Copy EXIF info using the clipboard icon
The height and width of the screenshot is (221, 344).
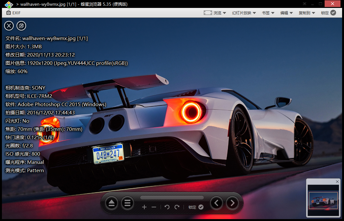pyautogui.click(x=21, y=26)
